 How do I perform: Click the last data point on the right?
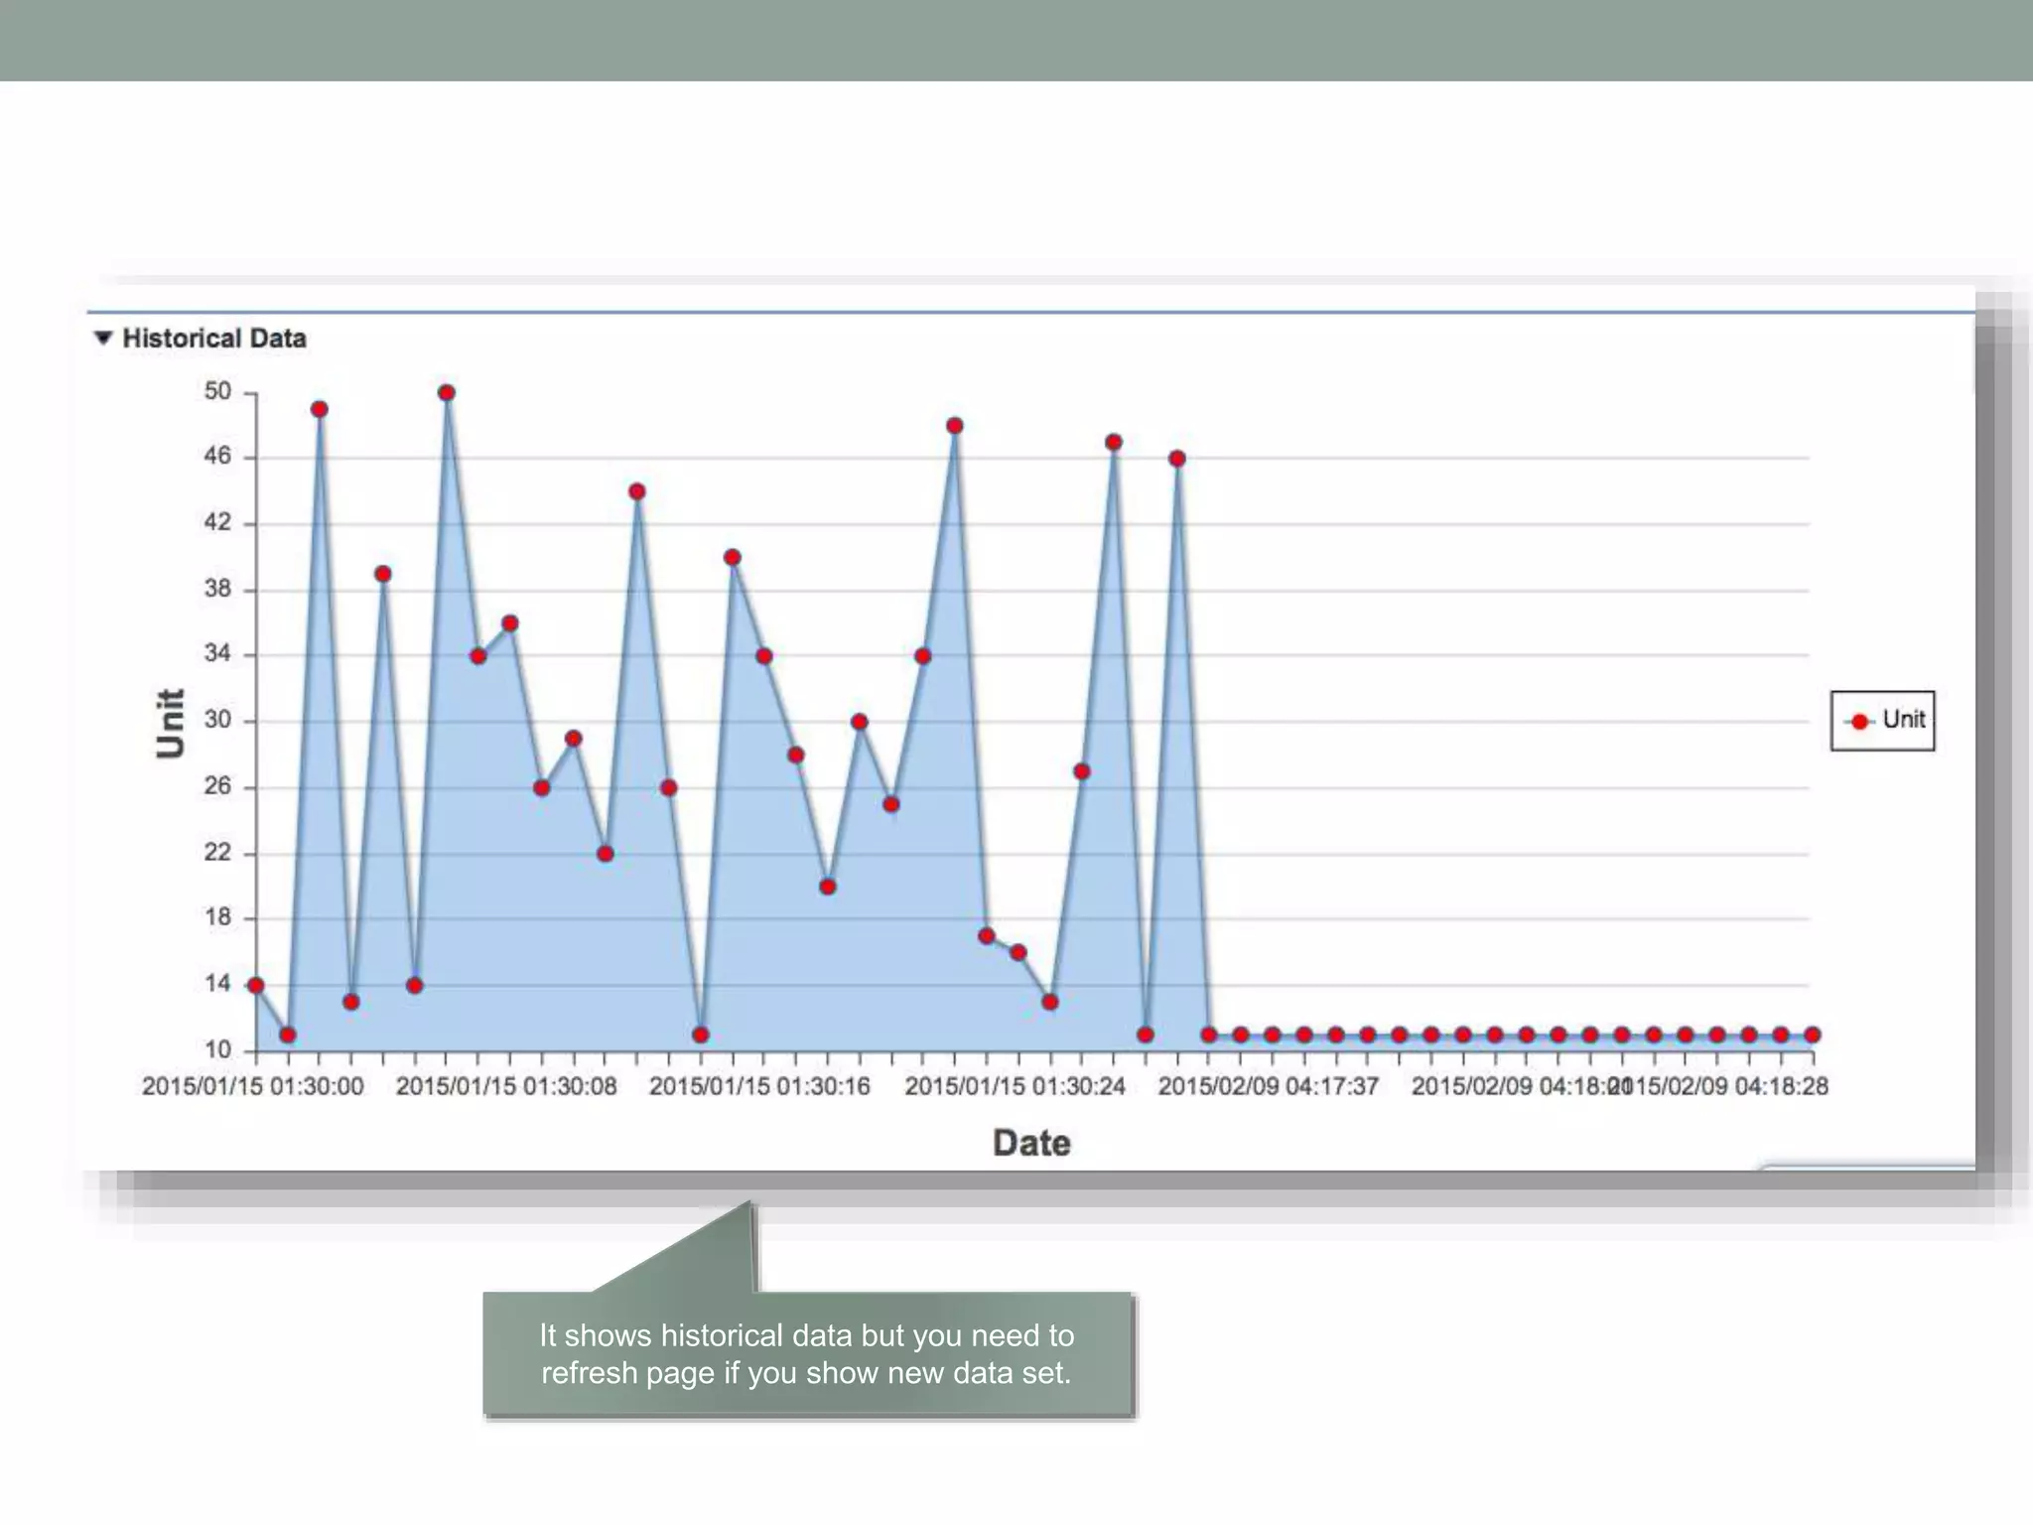click(1813, 1035)
